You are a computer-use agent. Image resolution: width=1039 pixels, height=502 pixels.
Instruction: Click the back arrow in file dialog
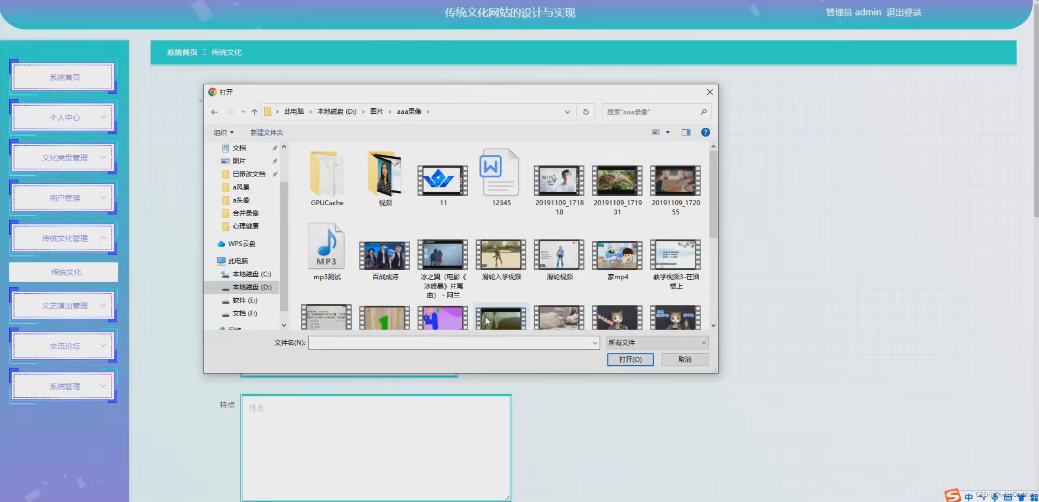(214, 112)
